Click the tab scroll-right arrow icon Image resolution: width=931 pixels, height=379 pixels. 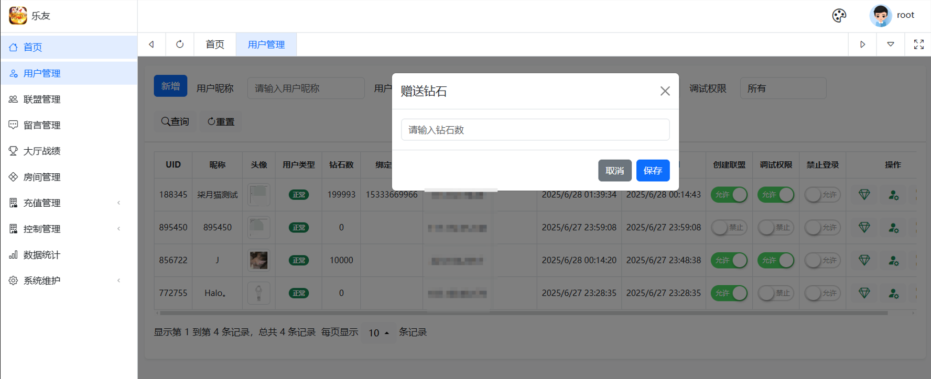coord(862,44)
